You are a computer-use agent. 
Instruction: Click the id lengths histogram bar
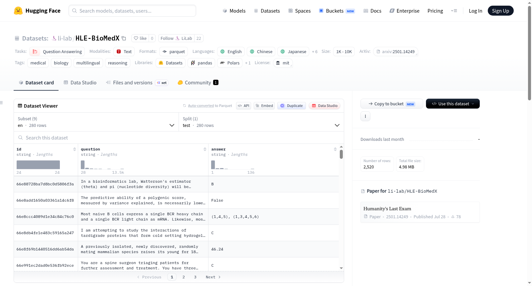tap(38, 165)
